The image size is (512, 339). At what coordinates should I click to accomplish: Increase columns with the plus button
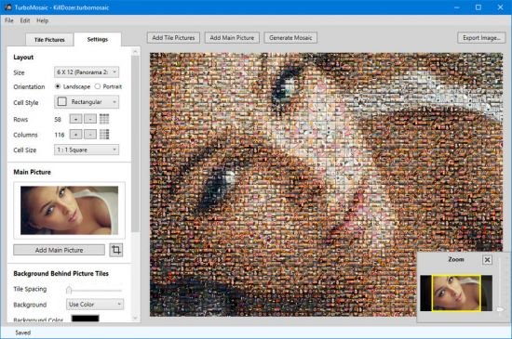75,135
